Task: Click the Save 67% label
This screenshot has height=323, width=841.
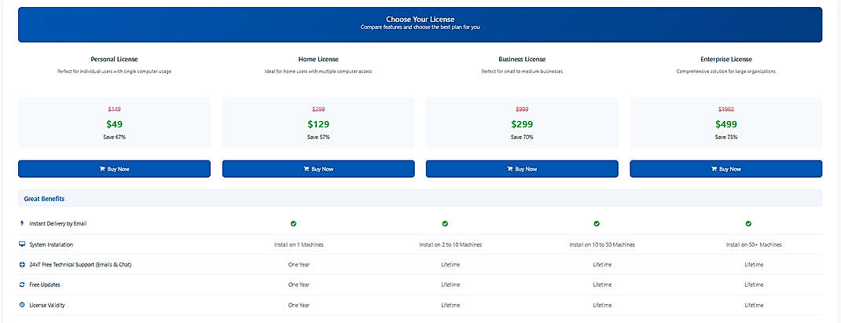Action: coord(114,138)
